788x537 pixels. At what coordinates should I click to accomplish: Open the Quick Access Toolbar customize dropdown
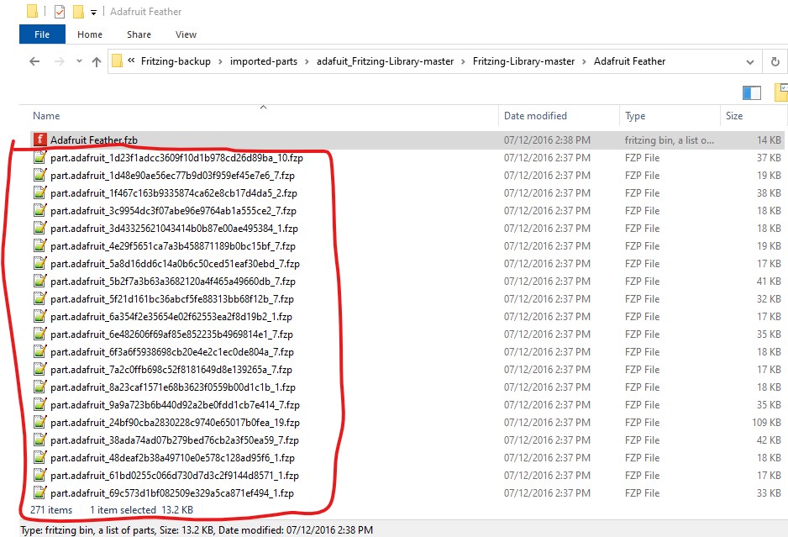click(93, 13)
